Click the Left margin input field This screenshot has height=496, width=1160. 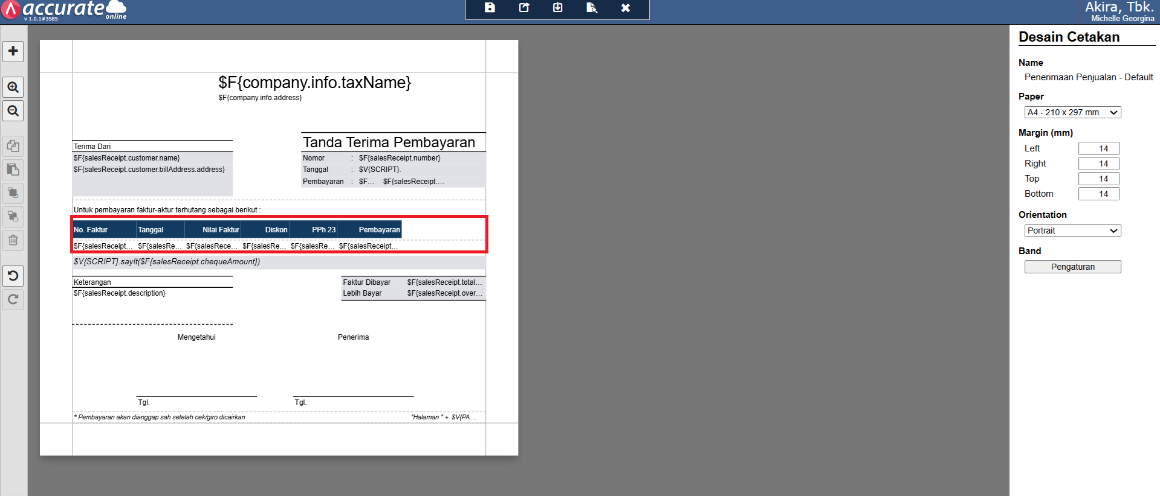(x=1098, y=148)
